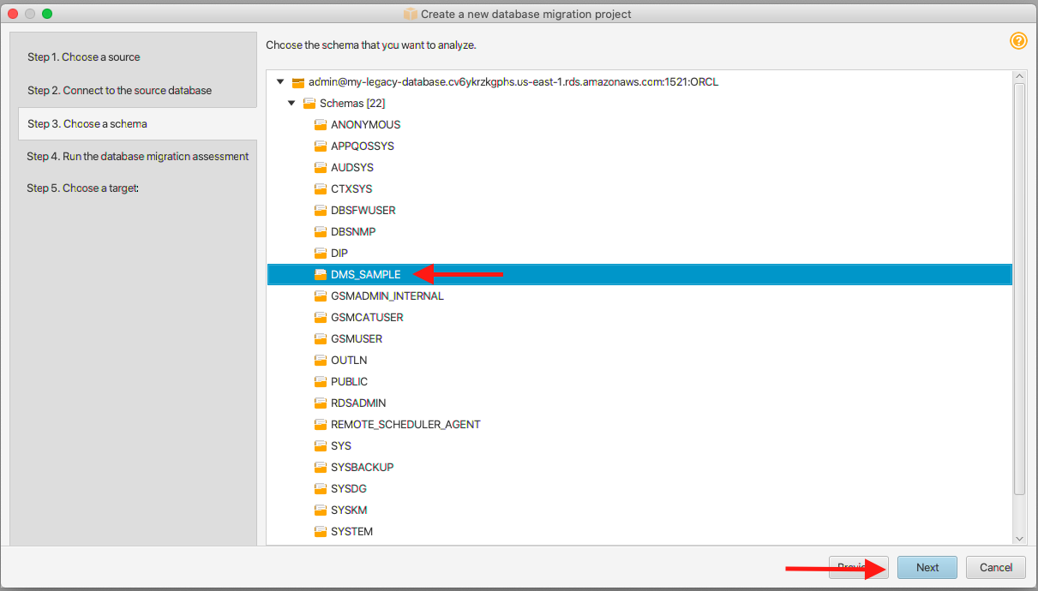Collapse the Schemas [22] tree node
This screenshot has width=1038, height=591.
pos(291,104)
